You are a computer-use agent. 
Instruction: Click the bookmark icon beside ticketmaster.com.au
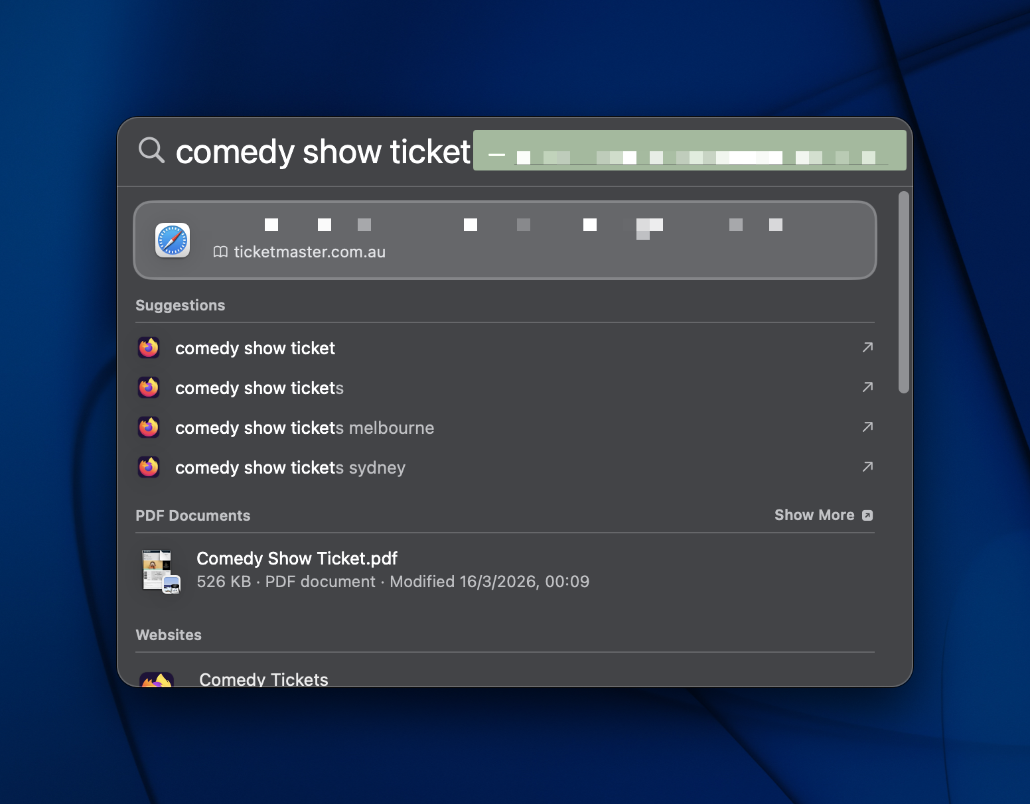pyautogui.click(x=220, y=252)
